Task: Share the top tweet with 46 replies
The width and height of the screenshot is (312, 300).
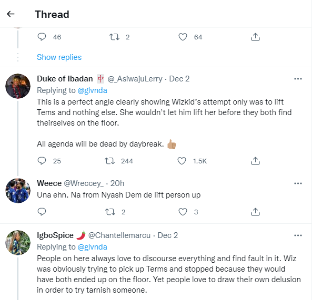Action: click(255, 37)
